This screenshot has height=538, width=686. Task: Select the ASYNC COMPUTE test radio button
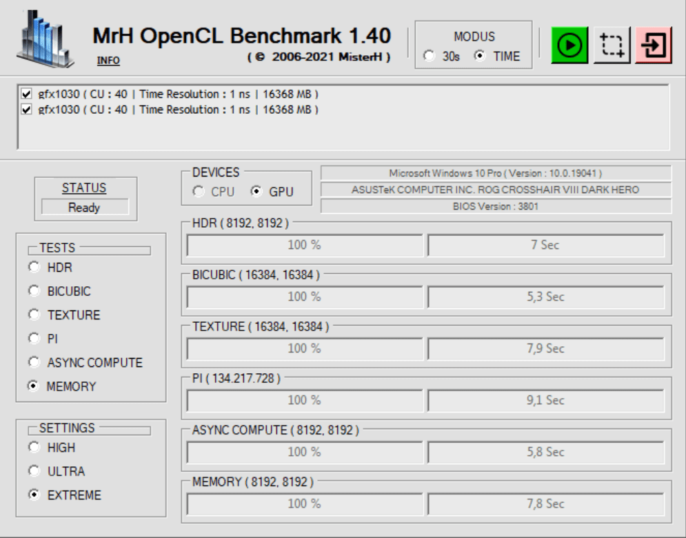34,362
